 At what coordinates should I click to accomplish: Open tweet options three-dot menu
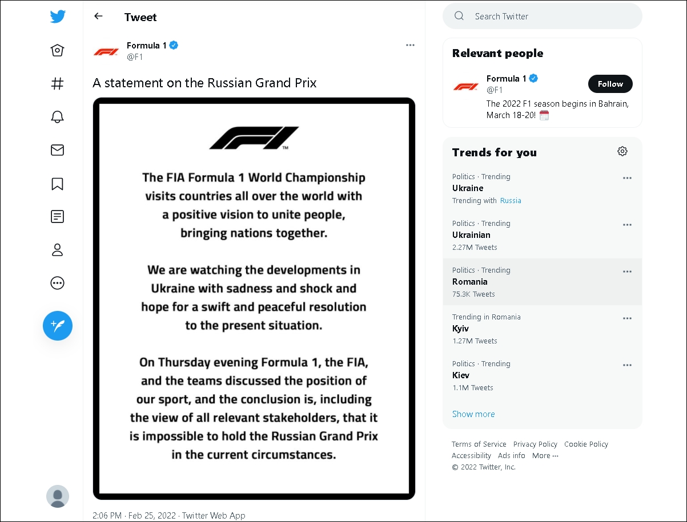coord(410,45)
